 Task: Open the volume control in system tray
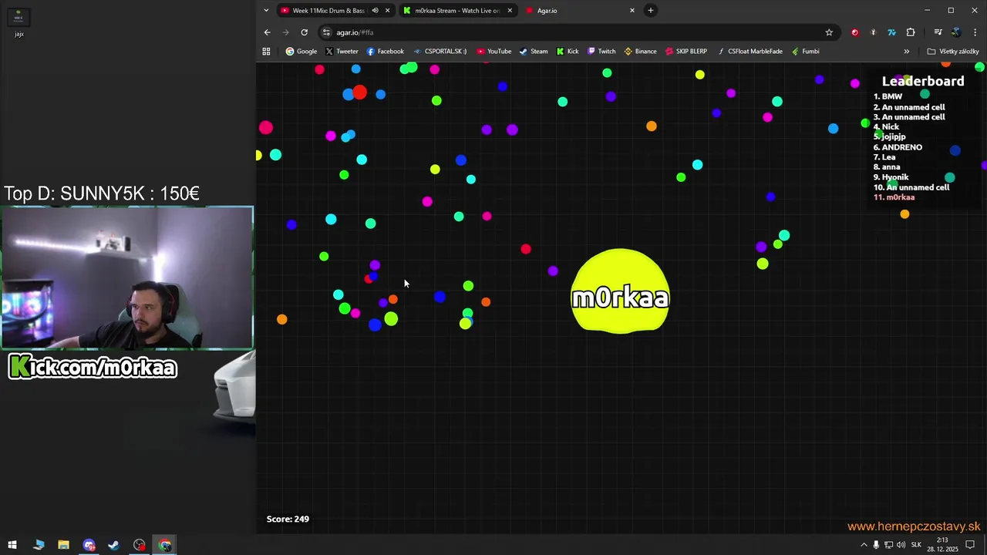[x=901, y=545]
